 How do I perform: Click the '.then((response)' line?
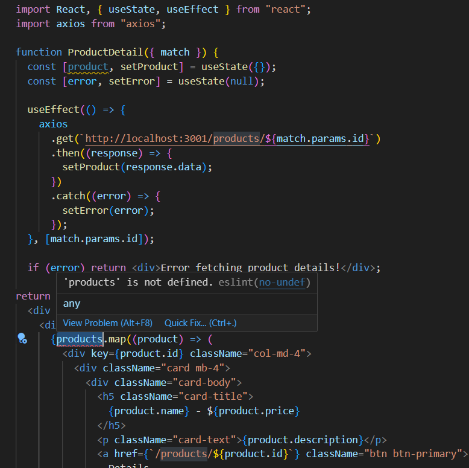(x=112, y=153)
